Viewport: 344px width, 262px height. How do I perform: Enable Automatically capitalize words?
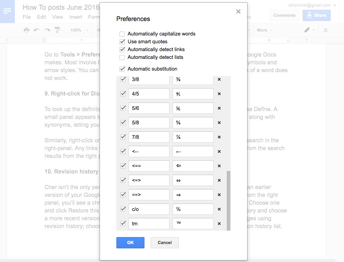point(122,34)
